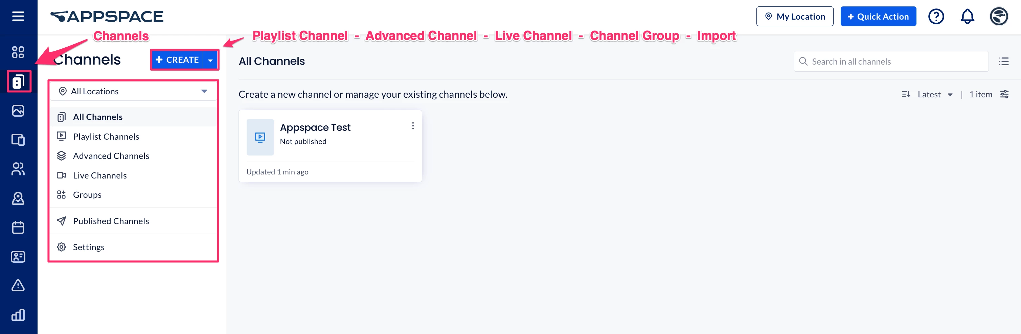
Task: Open the hamburger navigation menu
Action: click(18, 16)
